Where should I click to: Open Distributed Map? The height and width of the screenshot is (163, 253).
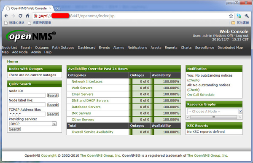[230, 48]
